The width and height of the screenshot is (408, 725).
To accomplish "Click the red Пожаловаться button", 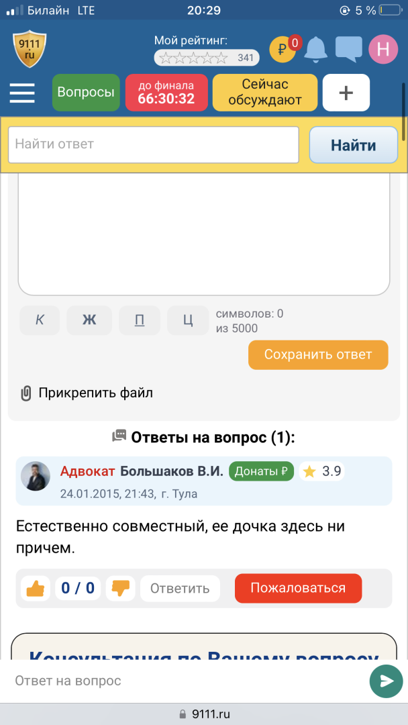I will 298,588.
